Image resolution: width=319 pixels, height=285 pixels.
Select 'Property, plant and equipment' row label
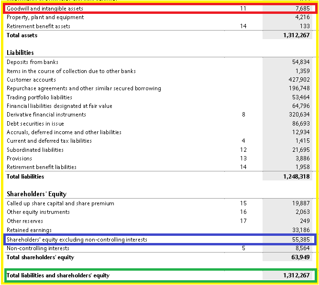(45, 18)
